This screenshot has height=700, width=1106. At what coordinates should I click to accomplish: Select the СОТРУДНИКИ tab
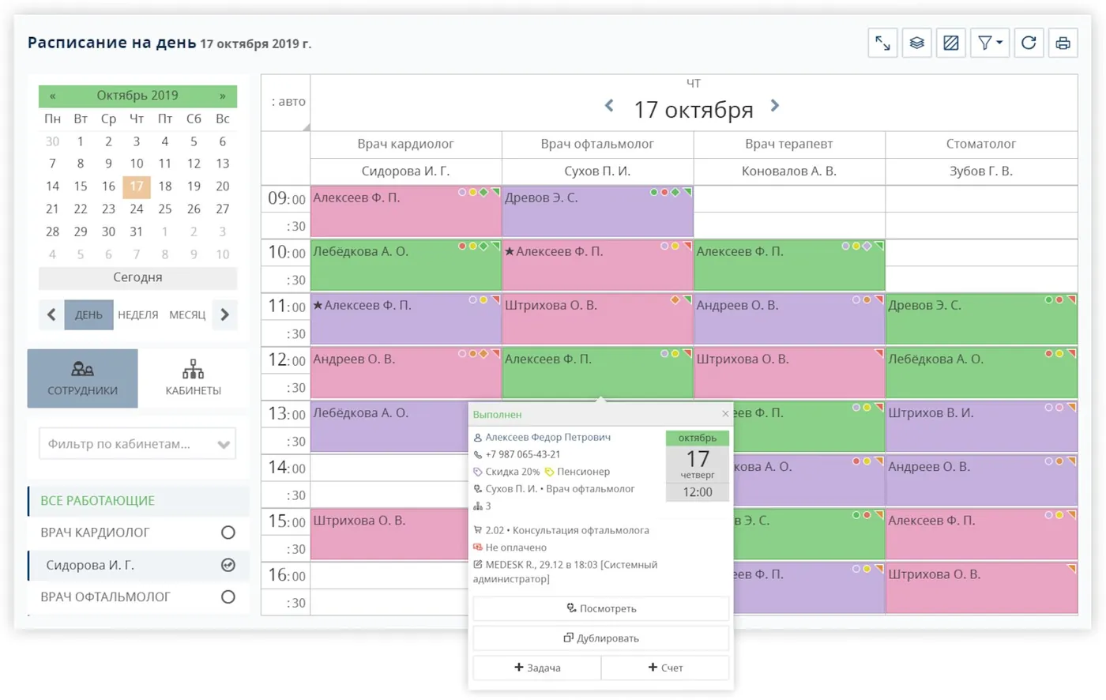tap(83, 378)
